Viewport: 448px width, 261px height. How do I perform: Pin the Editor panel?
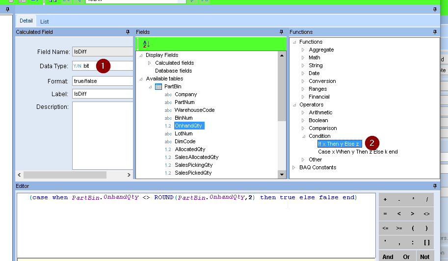pyautogui.click(x=435, y=186)
